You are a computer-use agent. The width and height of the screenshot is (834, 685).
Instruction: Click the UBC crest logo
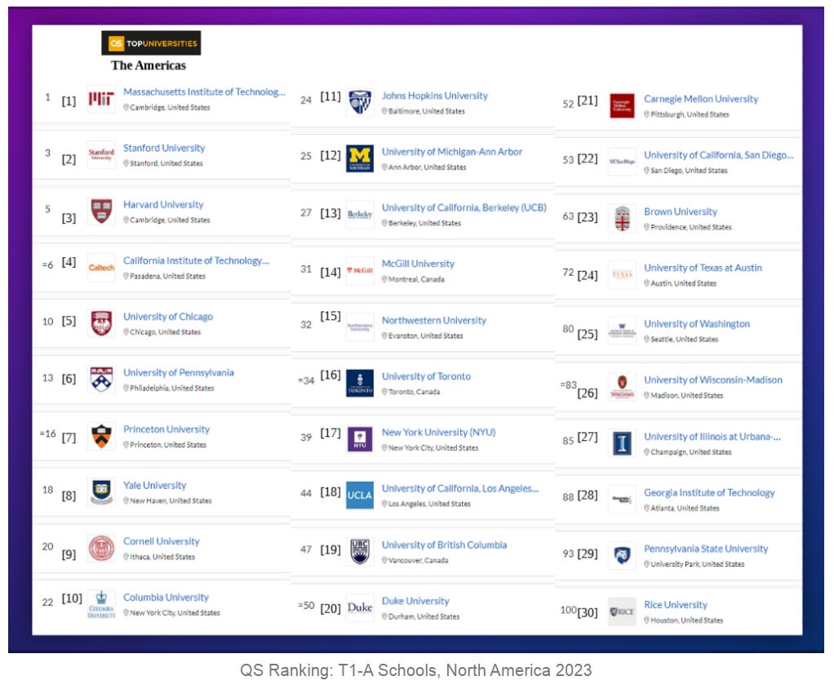(x=360, y=551)
